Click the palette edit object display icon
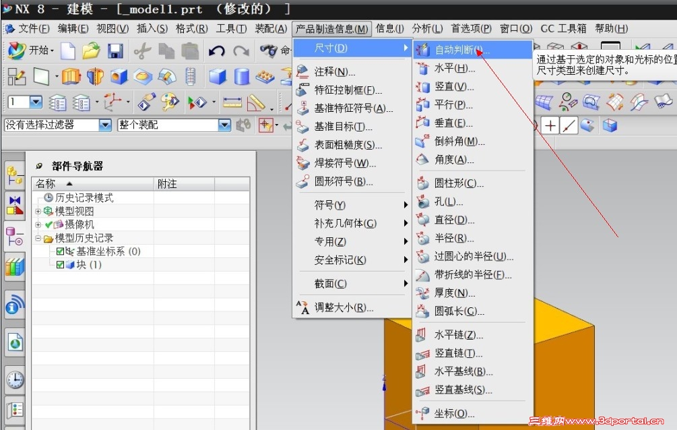The image size is (677, 430). pyautogui.click(x=170, y=102)
